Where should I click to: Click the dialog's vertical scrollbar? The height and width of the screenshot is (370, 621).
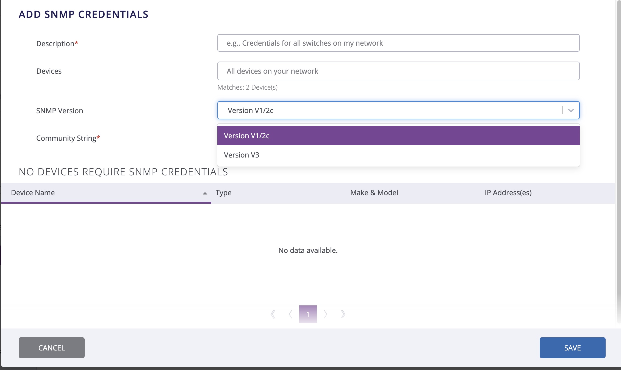pos(618,165)
